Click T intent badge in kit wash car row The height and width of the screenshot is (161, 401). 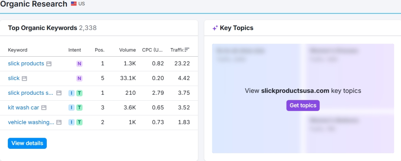[79, 108]
